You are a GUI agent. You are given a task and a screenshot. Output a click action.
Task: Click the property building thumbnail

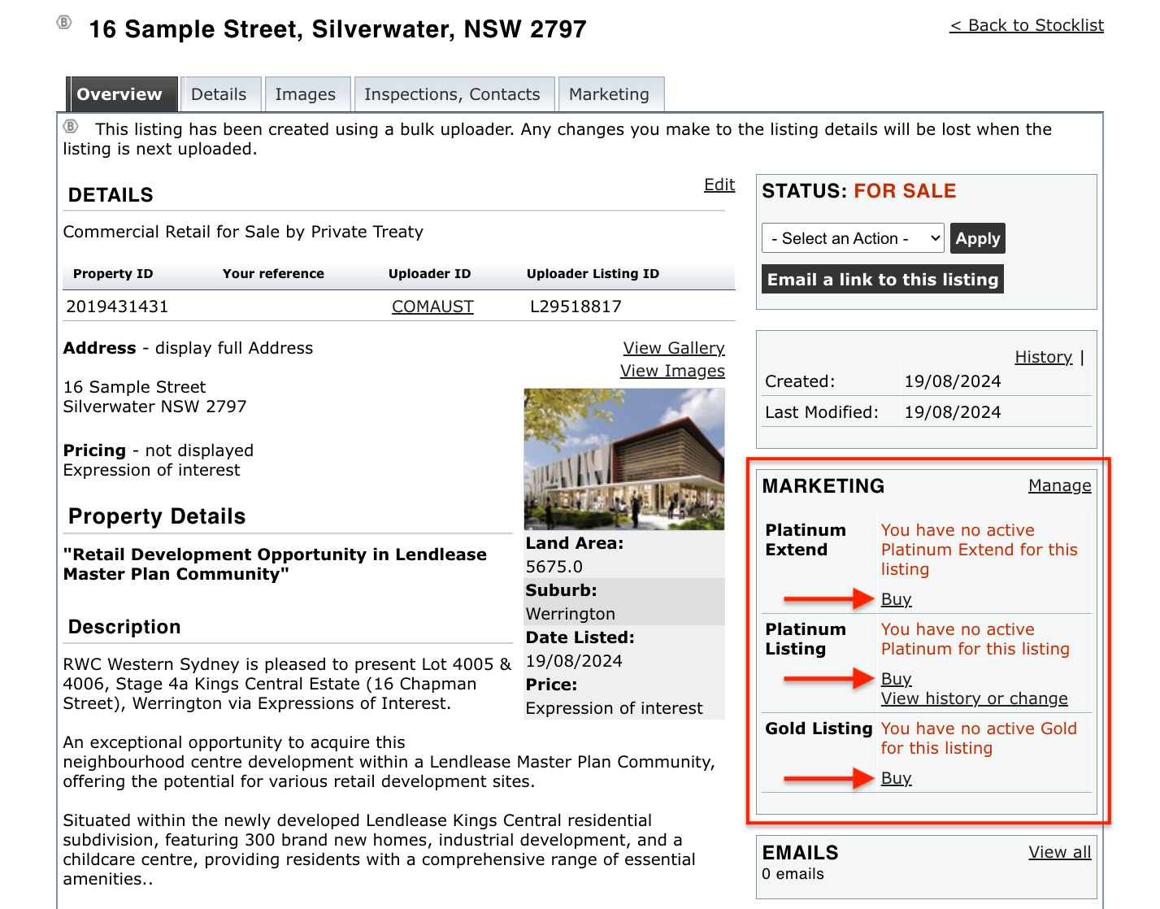click(x=623, y=459)
